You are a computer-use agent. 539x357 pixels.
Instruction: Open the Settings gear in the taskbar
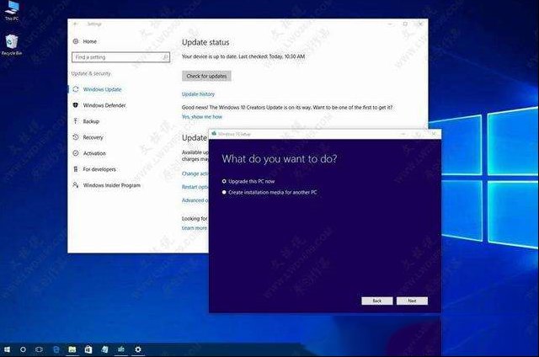tap(138, 349)
